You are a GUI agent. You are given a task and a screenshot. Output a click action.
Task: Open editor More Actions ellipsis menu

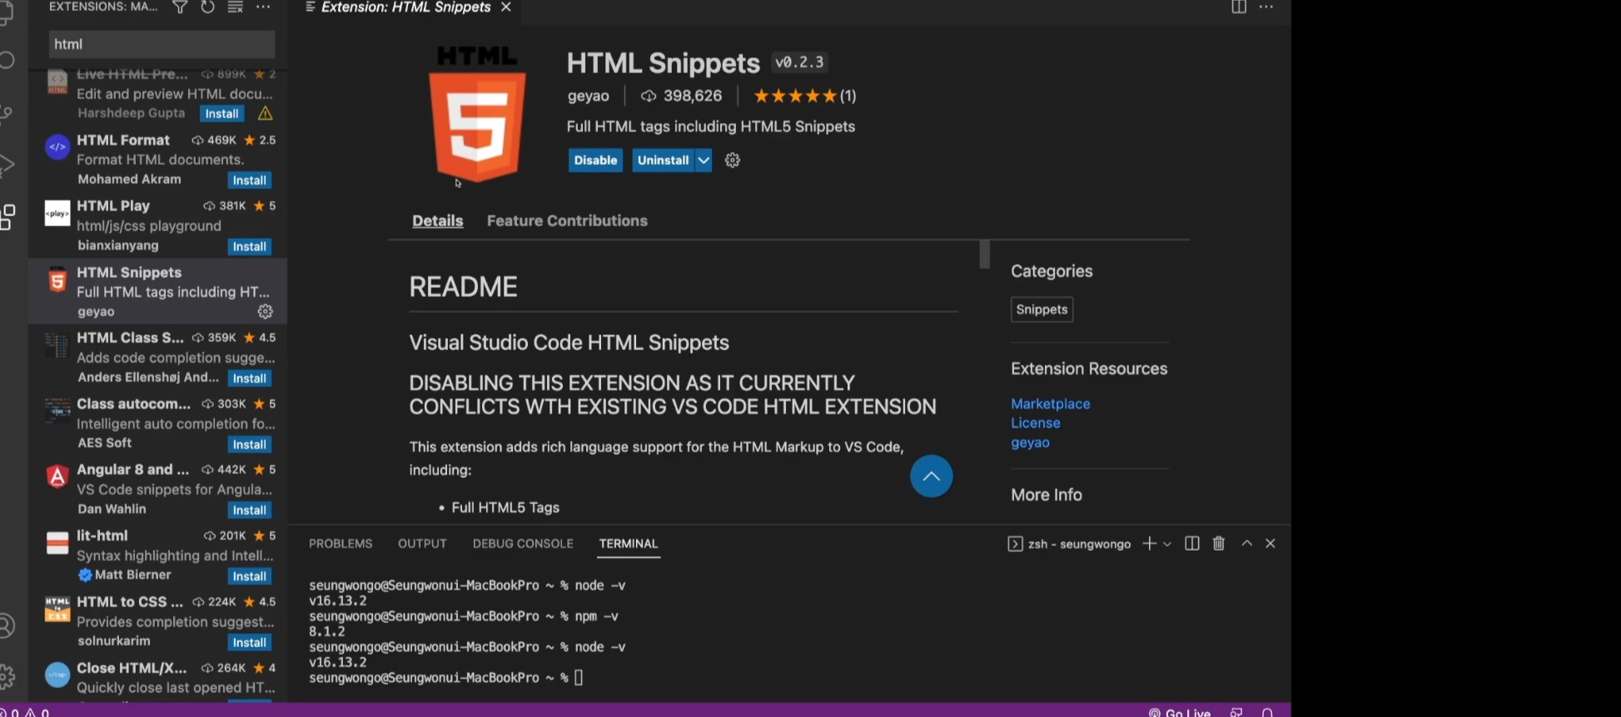[1266, 7]
